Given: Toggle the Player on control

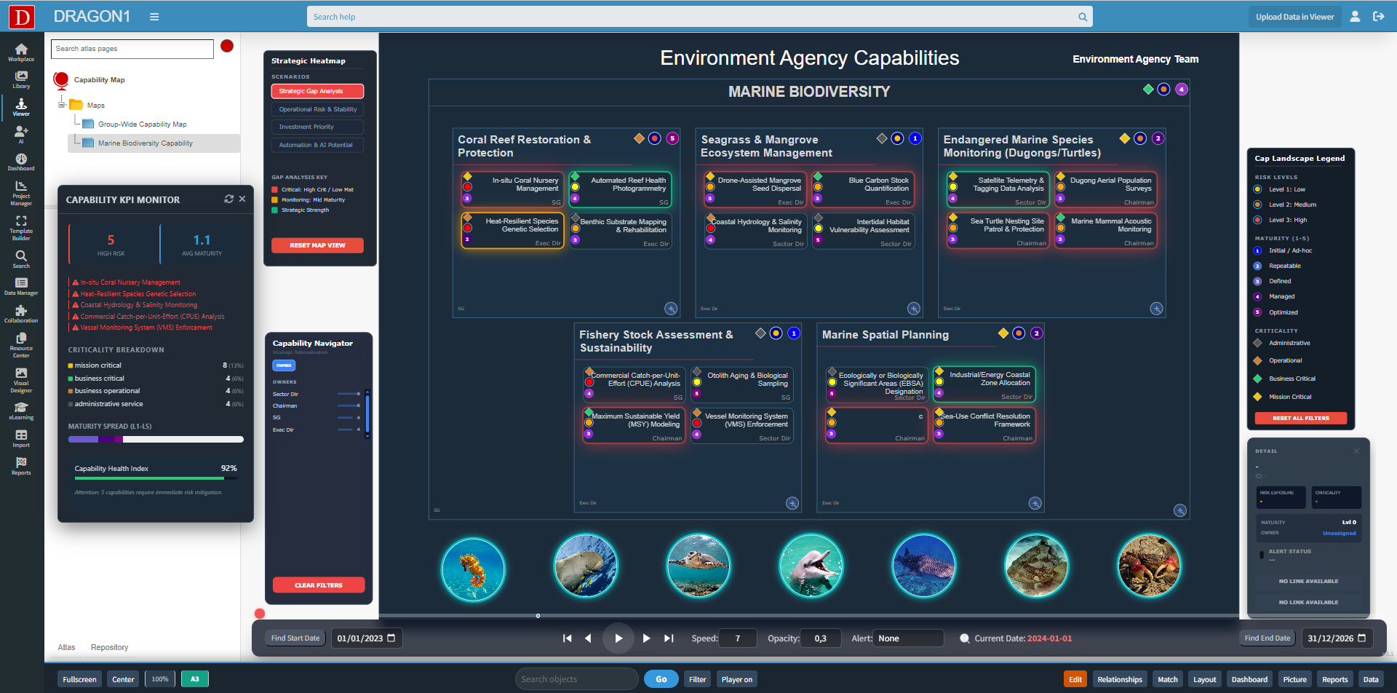Looking at the screenshot, I should tap(736, 678).
